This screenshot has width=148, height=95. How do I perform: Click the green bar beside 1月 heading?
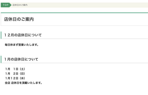click(x=1, y=59)
